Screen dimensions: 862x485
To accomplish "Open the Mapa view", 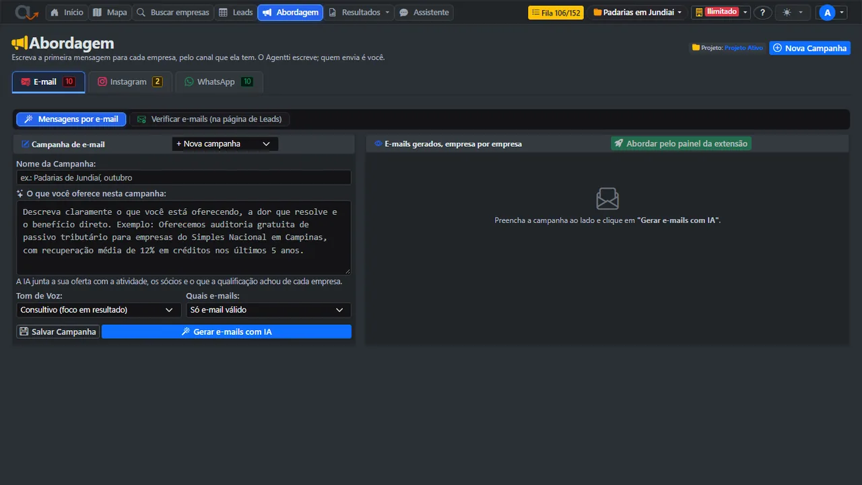I will click(x=109, y=12).
